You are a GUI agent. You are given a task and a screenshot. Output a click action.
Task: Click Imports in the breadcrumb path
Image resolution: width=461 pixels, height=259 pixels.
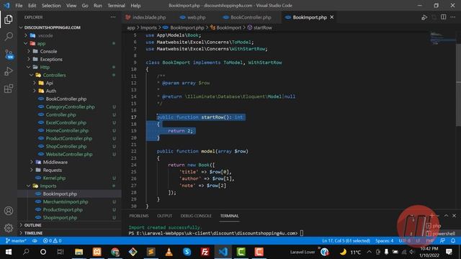click(148, 27)
